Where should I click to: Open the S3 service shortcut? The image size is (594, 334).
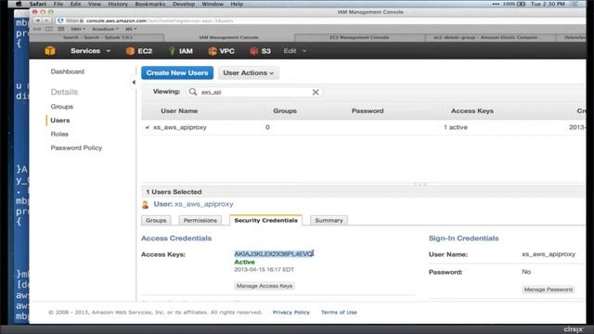click(x=260, y=51)
